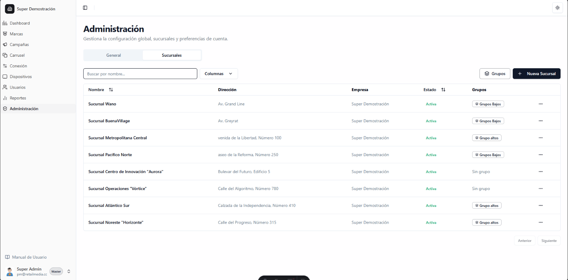Image resolution: width=568 pixels, height=280 pixels.
Task: Open Campañas section
Action: click(19, 44)
